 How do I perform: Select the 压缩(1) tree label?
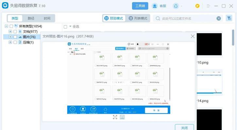[x=28, y=42]
